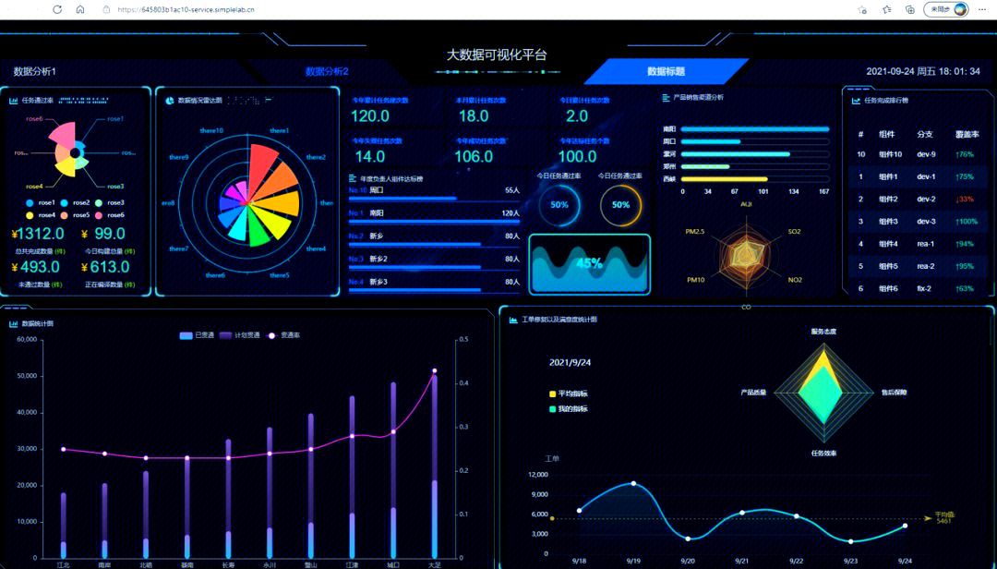Click the 2021/9/24 date label

pos(570,362)
